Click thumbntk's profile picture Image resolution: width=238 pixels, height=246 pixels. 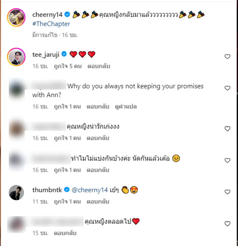pyautogui.click(x=16, y=192)
